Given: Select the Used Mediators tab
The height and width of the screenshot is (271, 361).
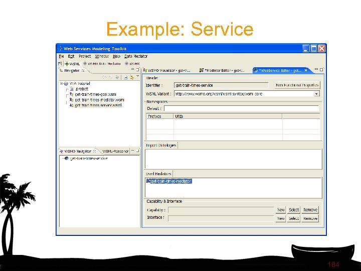Looking at the screenshot, I should (158, 174).
